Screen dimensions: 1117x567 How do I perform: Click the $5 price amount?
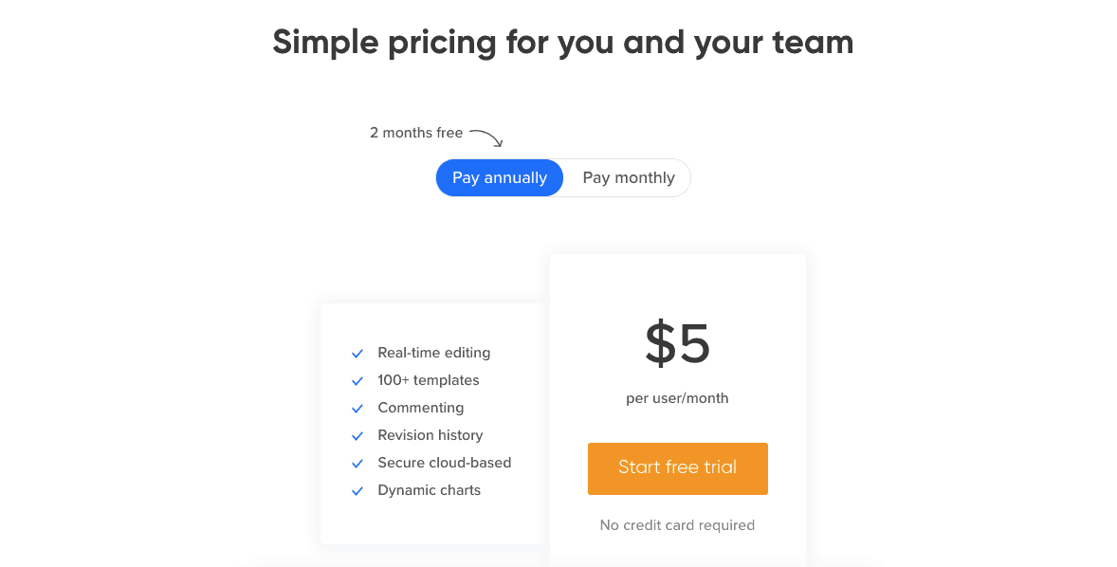(677, 344)
